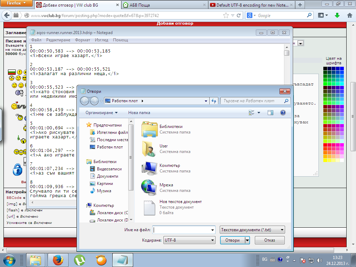Screen dimensions: 356x267
Task: Click the Отказ button
Action: pyautogui.click(x=269, y=240)
